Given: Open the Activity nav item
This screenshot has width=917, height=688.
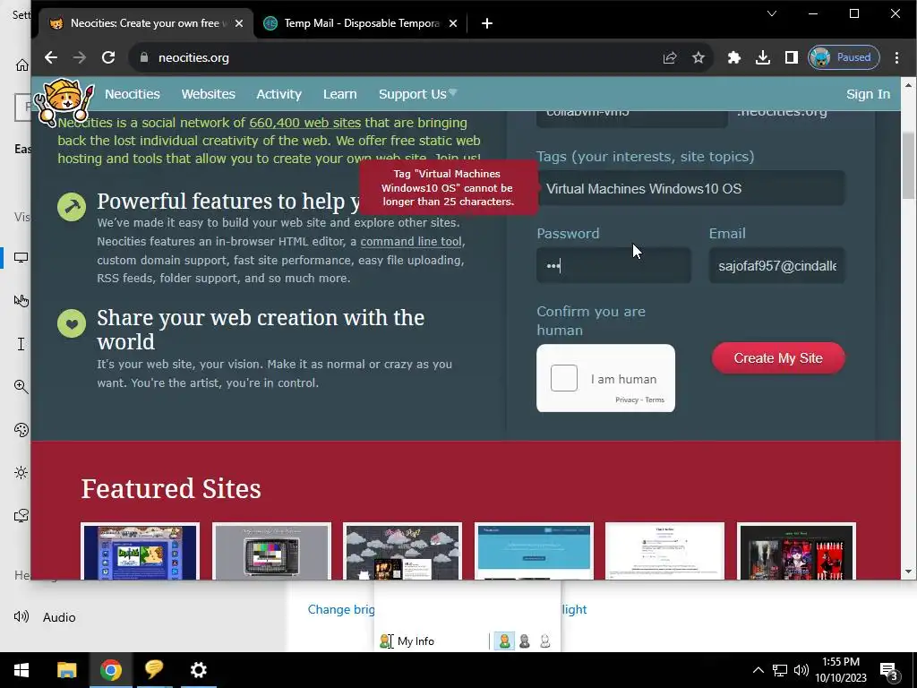Looking at the screenshot, I should coord(279,94).
